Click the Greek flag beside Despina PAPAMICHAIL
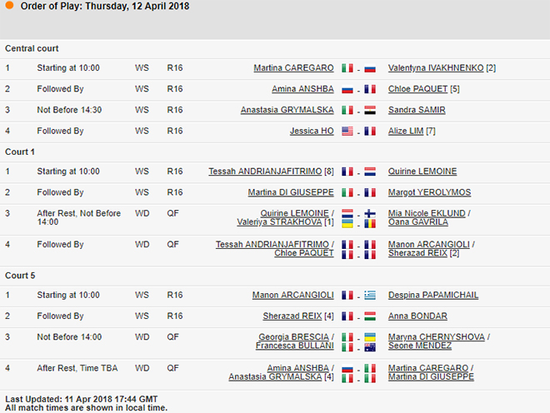Viewport: 550px width, 413px height. click(x=370, y=296)
